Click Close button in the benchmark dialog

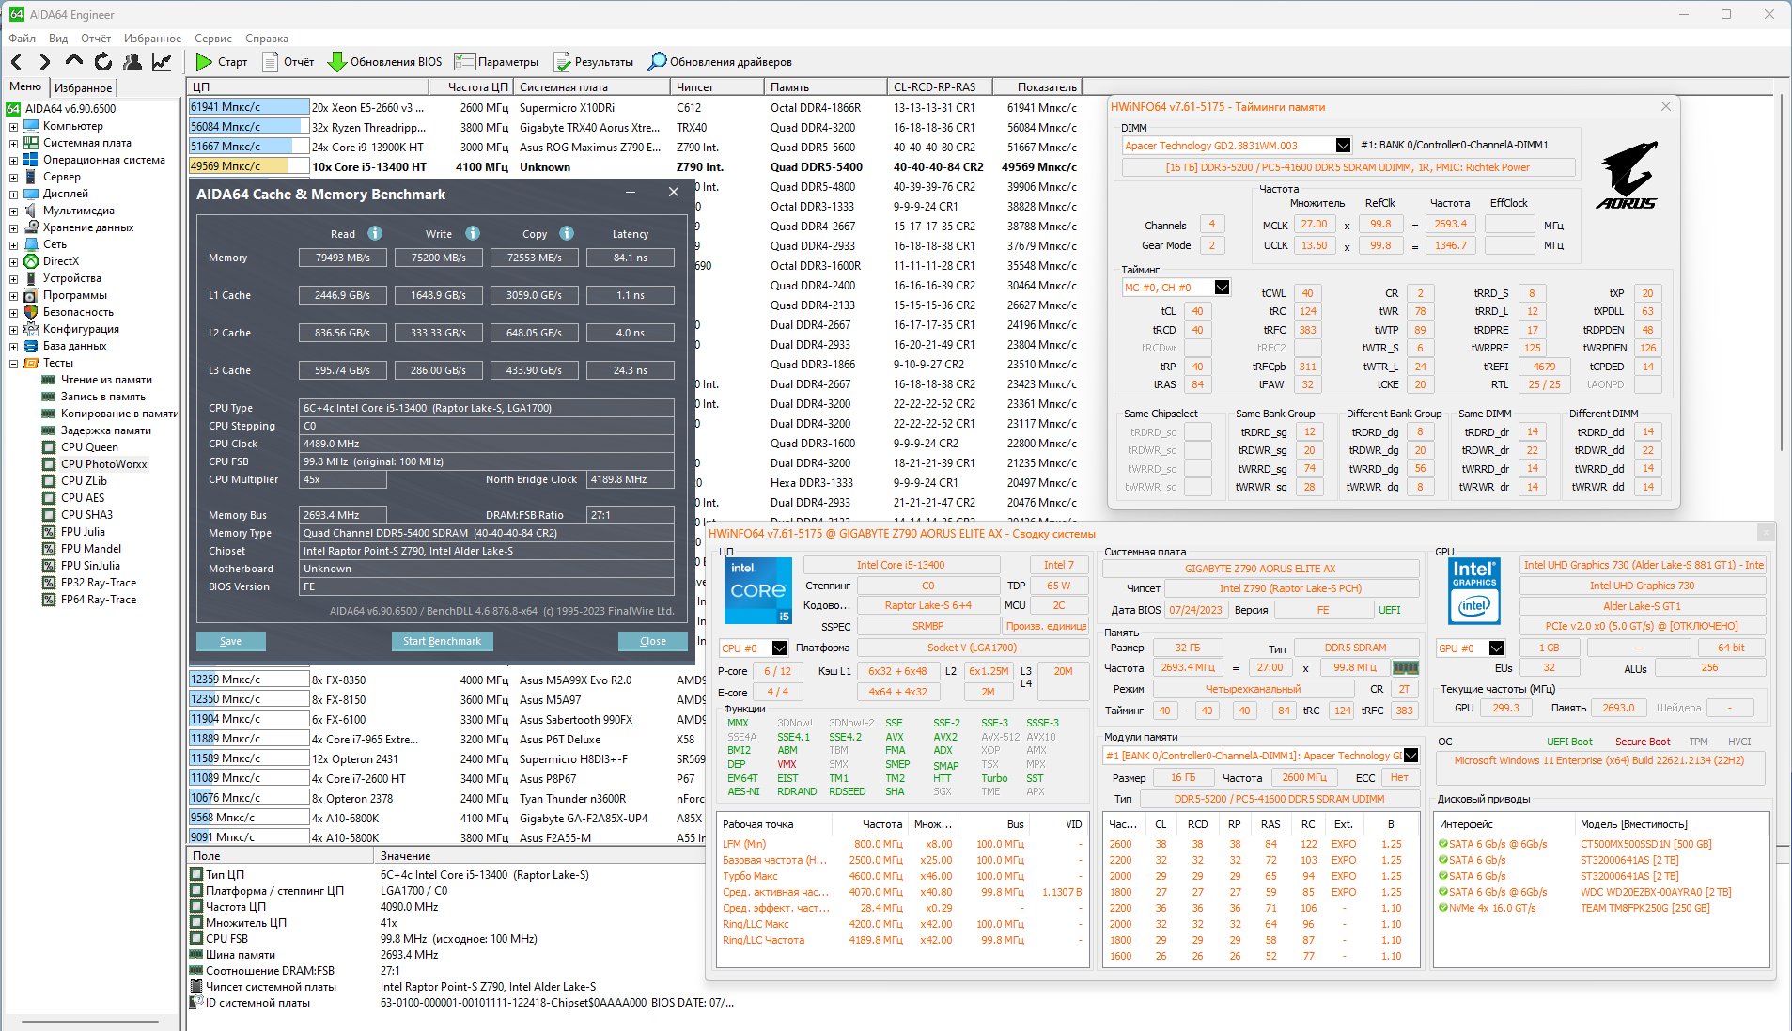tap(653, 641)
